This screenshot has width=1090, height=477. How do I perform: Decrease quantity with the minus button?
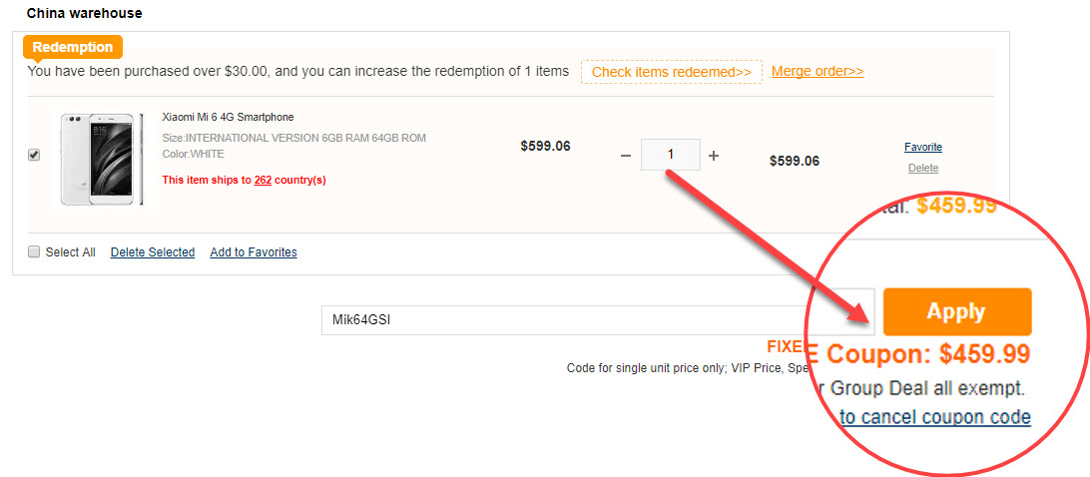pos(626,156)
